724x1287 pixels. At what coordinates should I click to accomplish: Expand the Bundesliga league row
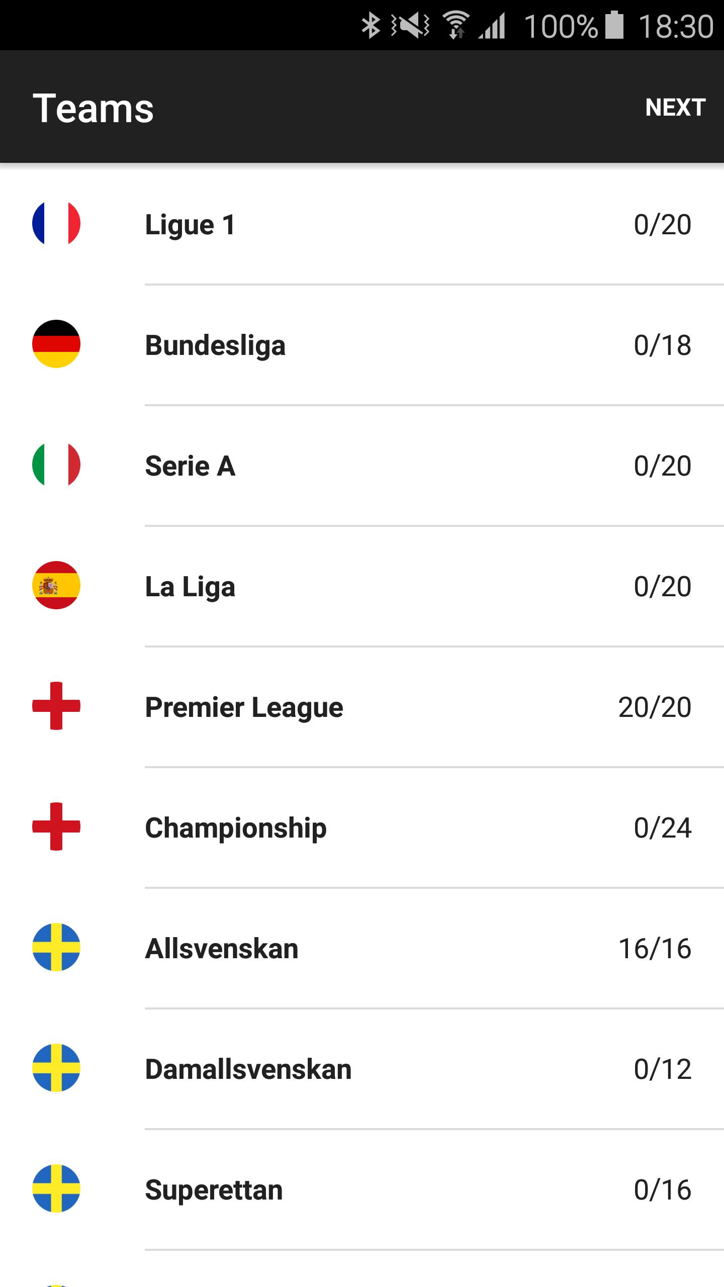tap(215, 345)
